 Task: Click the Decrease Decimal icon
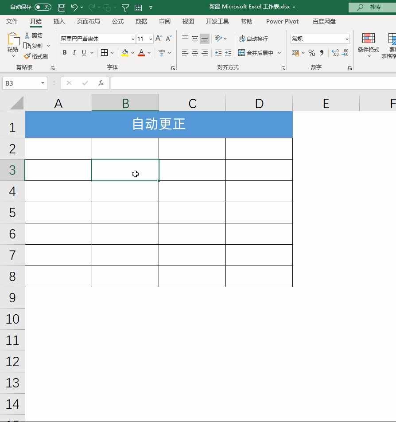pyautogui.click(x=345, y=53)
